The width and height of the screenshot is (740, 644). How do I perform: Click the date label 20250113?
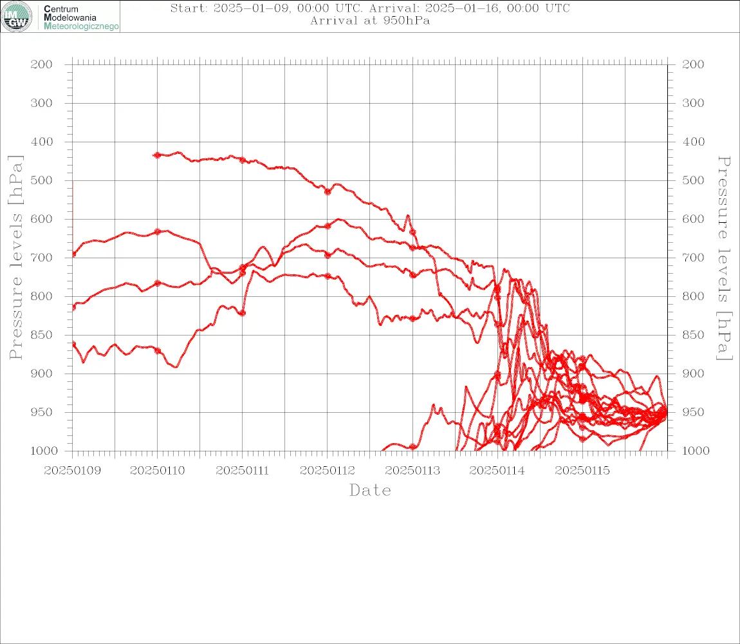(412, 471)
